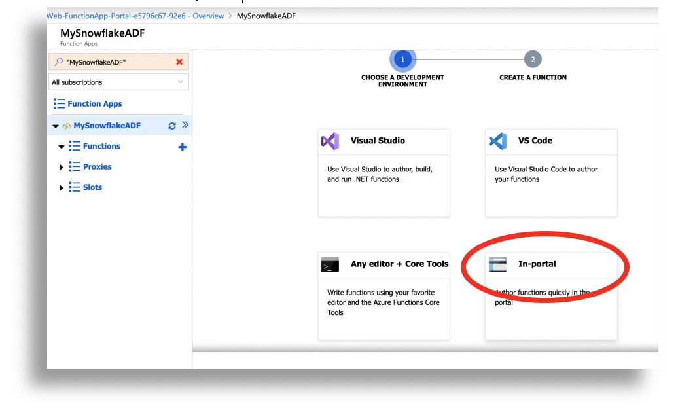The image size is (678, 415).
Task: Click "Use Visual Studio to author" description
Action: (x=380, y=174)
